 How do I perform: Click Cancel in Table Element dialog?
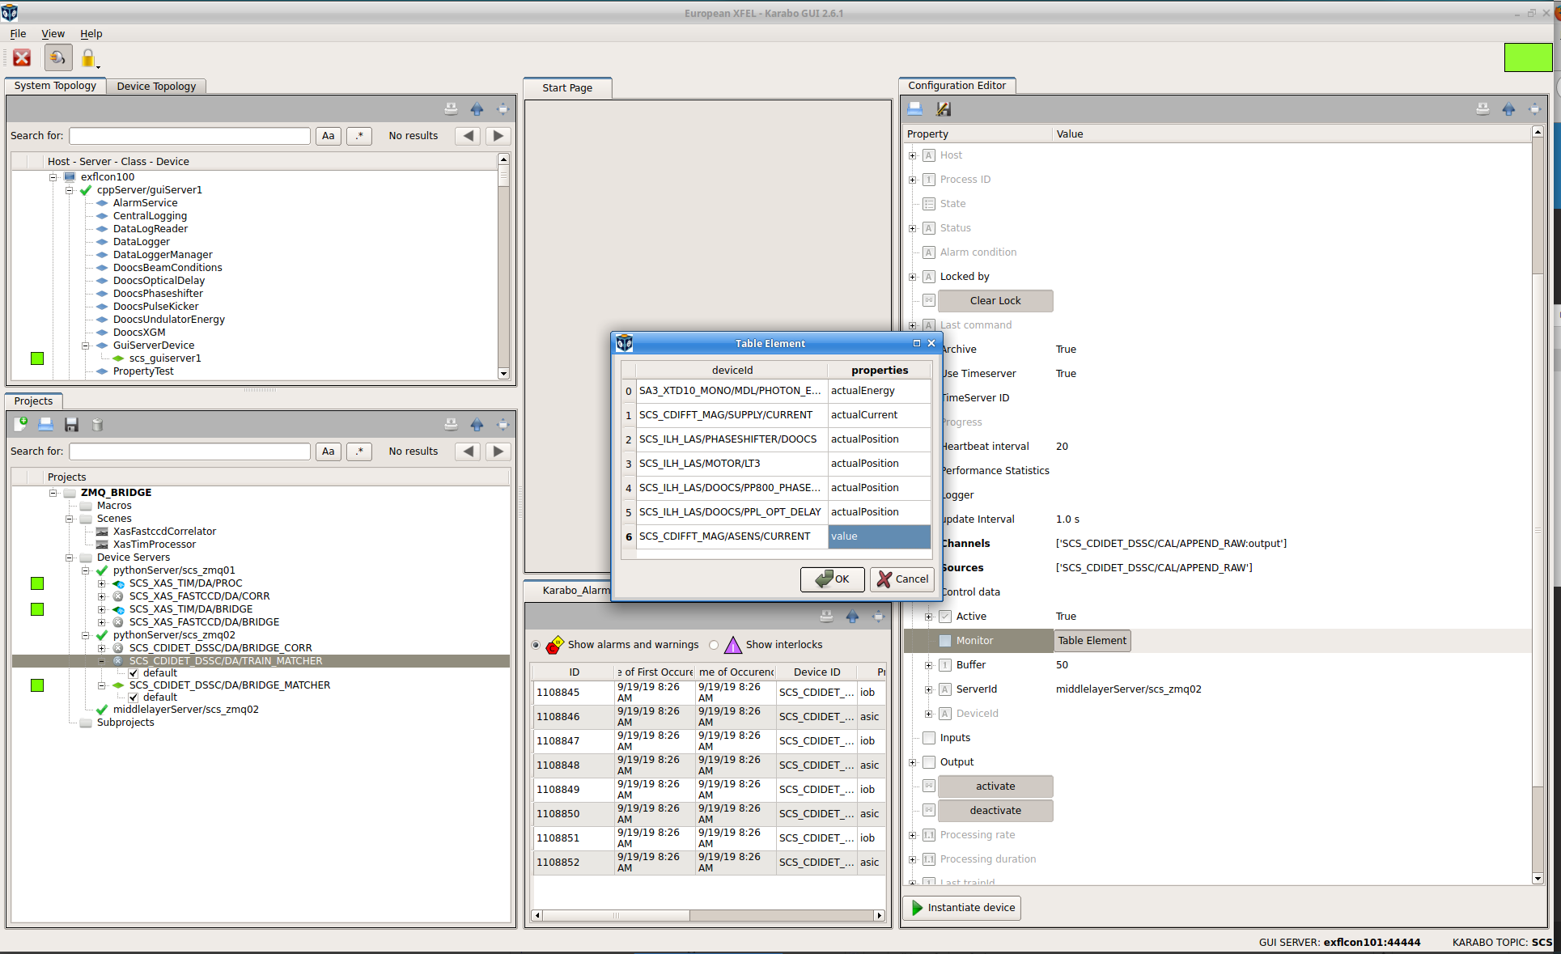[902, 579]
